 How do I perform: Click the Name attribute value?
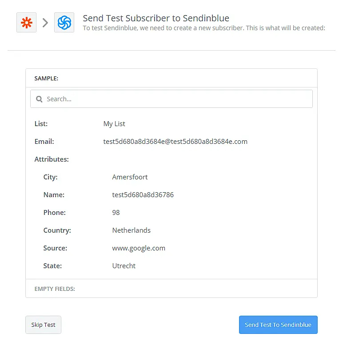pos(143,195)
